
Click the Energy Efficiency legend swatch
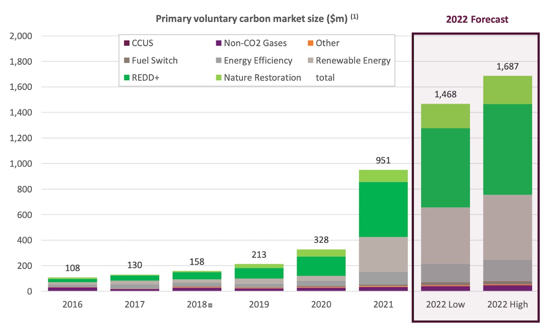point(218,60)
